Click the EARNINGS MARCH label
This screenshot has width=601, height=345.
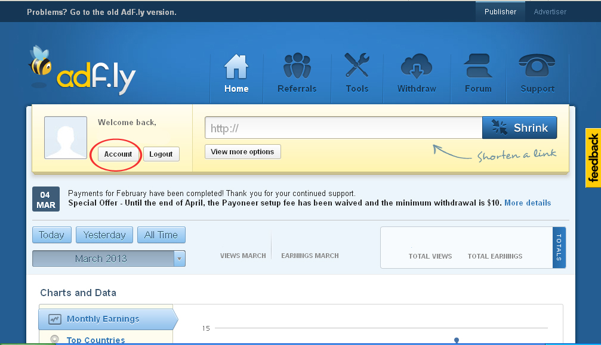(310, 256)
